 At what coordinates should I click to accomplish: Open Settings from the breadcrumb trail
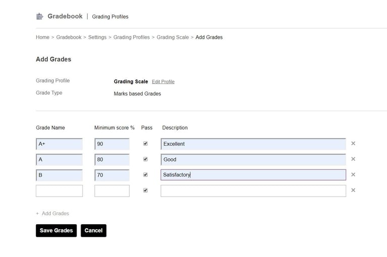pyautogui.click(x=97, y=37)
